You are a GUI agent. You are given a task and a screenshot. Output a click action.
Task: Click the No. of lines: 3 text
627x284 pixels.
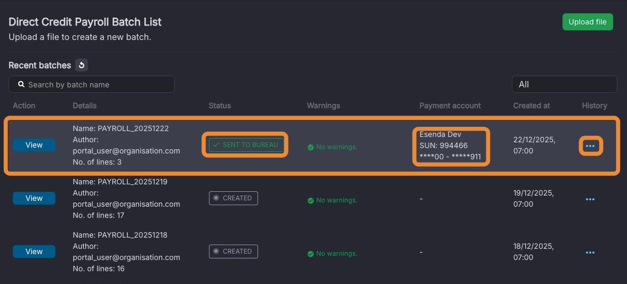[x=97, y=162]
